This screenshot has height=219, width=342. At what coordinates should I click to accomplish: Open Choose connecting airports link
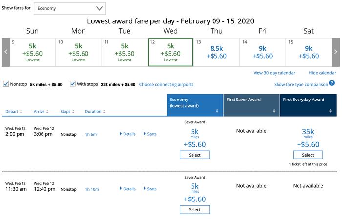coord(166,85)
